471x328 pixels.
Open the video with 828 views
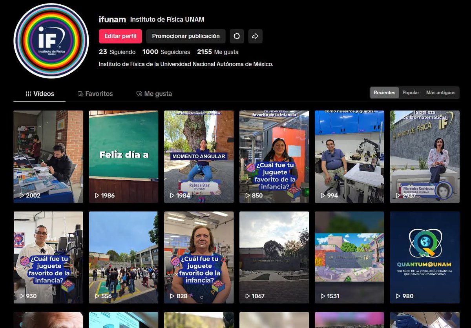tap(199, 257)
